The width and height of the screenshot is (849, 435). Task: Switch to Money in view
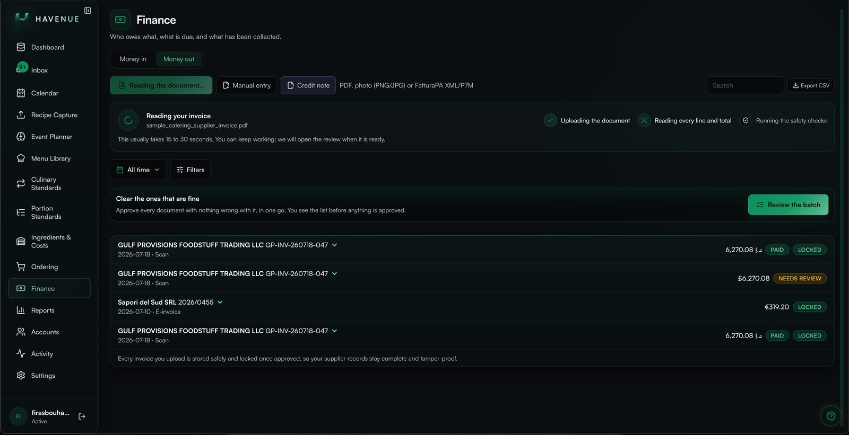click(133, 59)
